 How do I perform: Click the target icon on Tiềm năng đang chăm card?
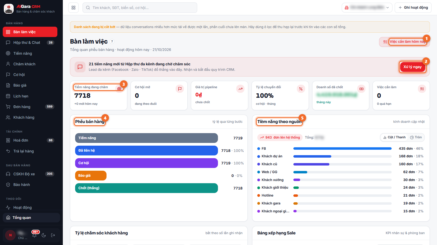[x=119, y=89]
